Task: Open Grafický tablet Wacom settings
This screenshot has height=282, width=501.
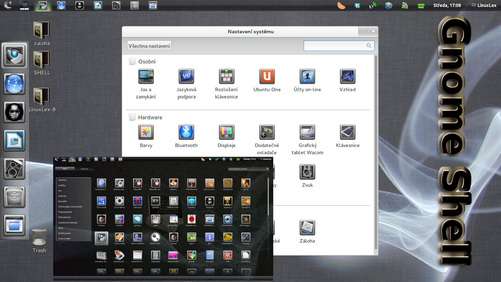Action: (x=307, y=140)
